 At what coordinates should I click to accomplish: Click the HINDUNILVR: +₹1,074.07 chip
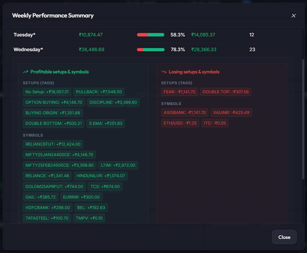click(x=101, y=176)
